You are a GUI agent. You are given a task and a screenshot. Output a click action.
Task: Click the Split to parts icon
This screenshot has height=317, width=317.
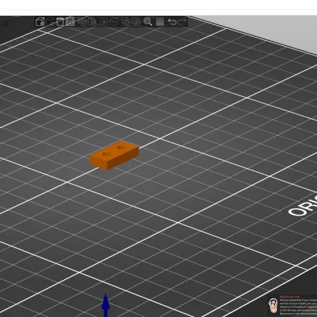point(136,22)
